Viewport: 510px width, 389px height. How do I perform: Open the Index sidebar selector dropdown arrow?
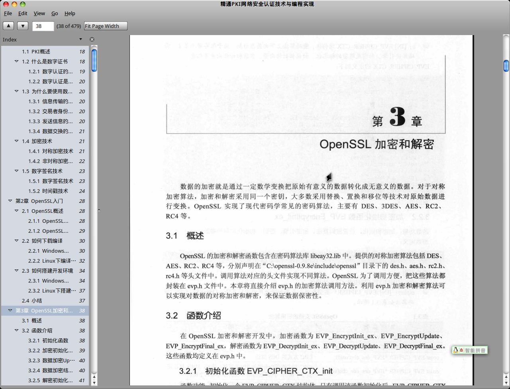(x=80, y=39)
